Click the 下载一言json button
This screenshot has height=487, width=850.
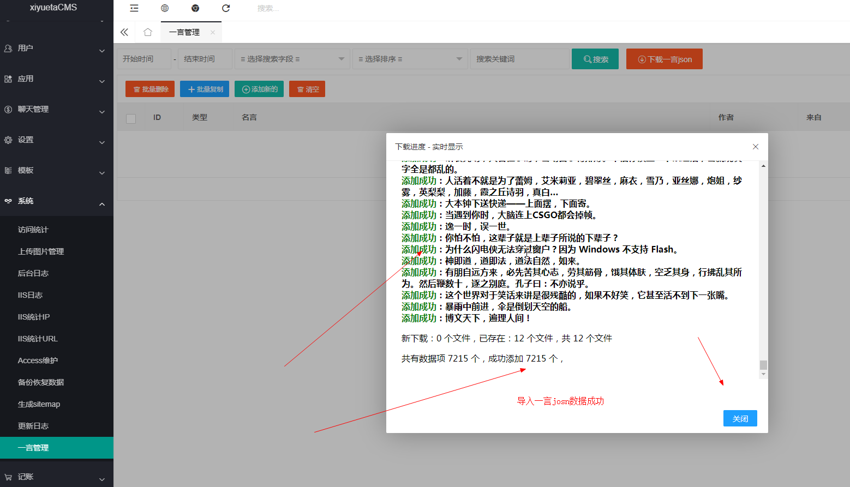pyautogui.click(x=664, y=58)
